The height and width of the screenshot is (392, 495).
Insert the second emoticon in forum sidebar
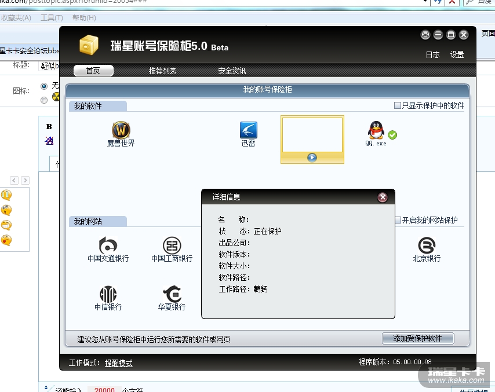click(6, 210)
